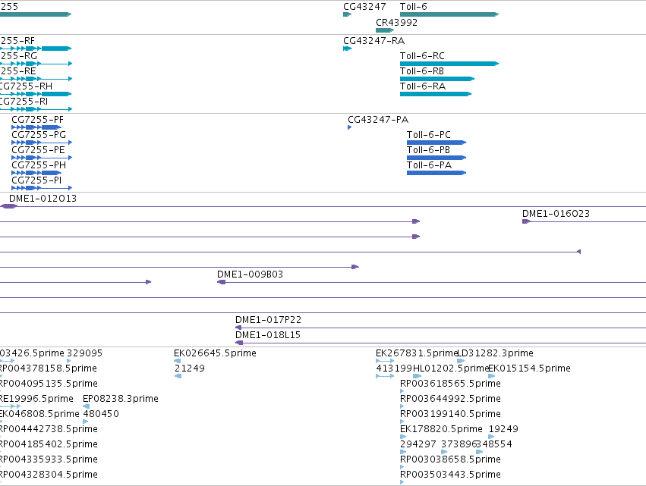Click the CG43247-RA transcript label
The image size is (646, 486).
373,41
